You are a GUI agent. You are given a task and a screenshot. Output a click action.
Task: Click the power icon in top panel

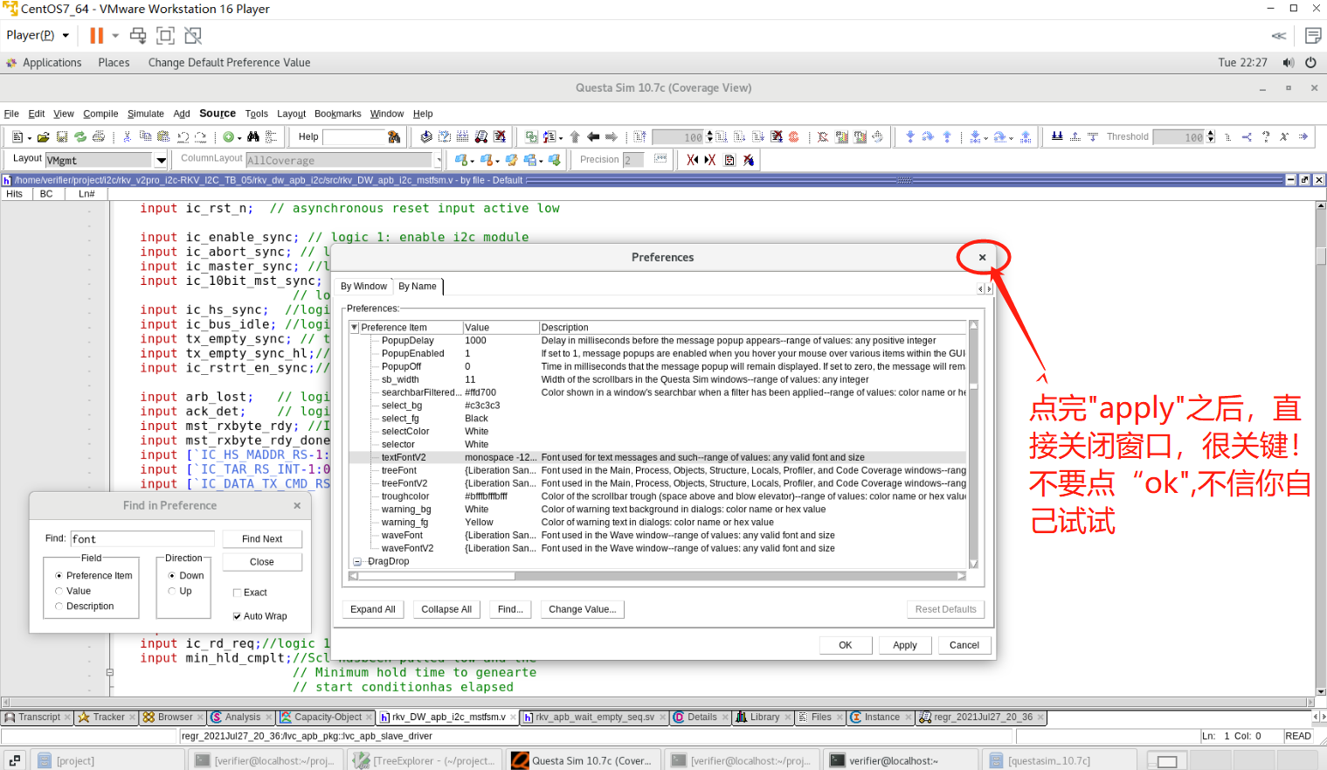click(1310, 63)
